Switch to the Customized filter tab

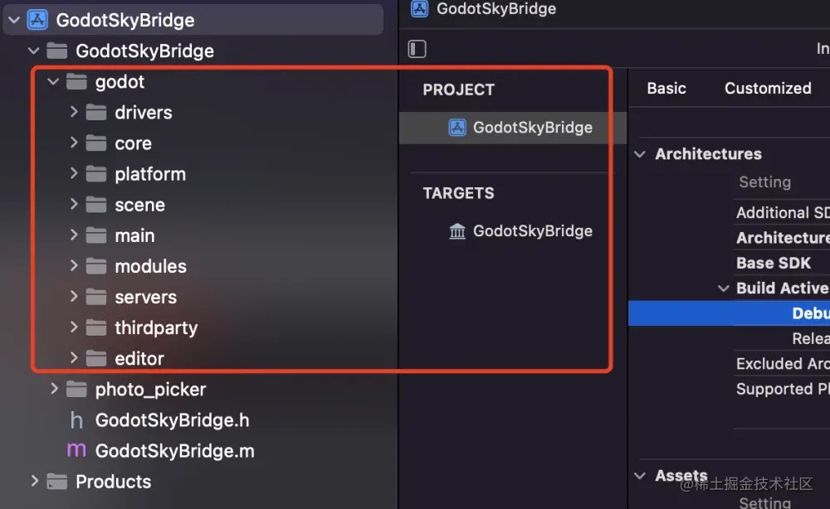[768, 88]
